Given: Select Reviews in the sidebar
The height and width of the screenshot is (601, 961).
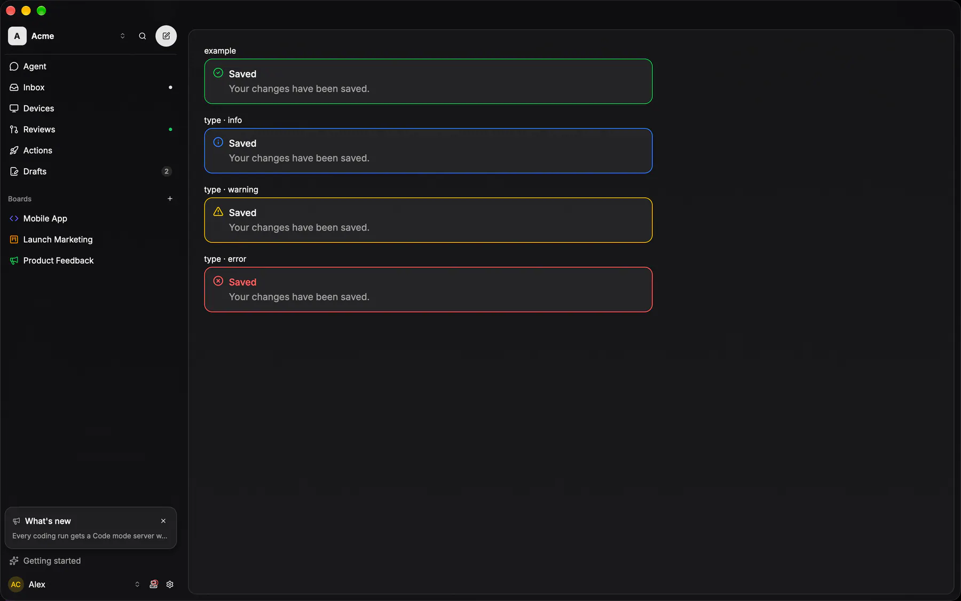Looking at the screenshot, I should point(91,130).
